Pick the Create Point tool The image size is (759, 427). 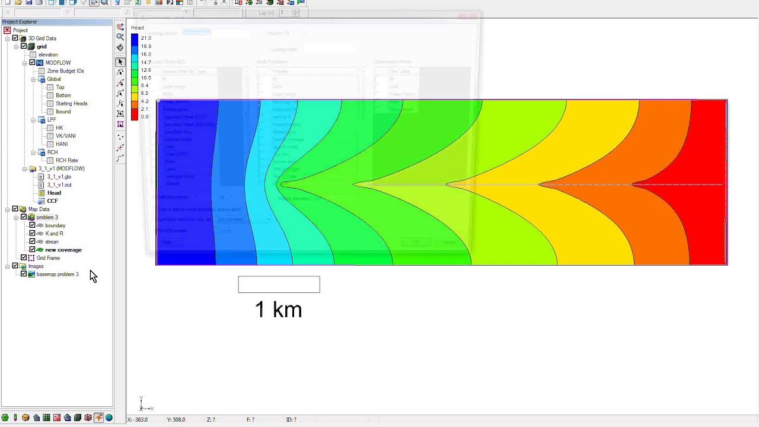(x=120, y=137)
